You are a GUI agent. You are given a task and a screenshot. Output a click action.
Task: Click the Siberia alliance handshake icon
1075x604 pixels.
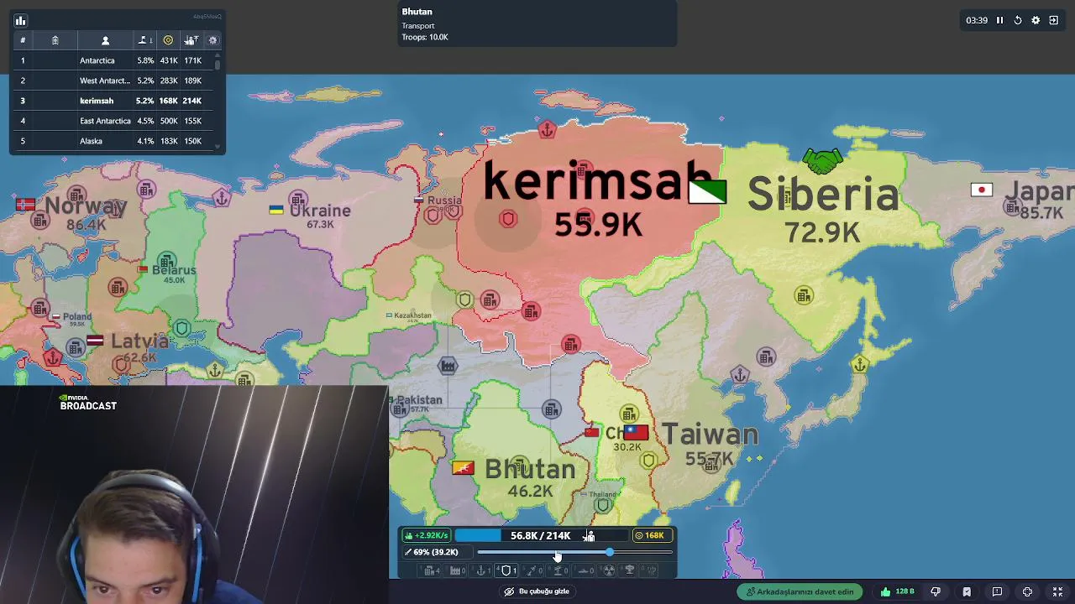click(822, 160)
